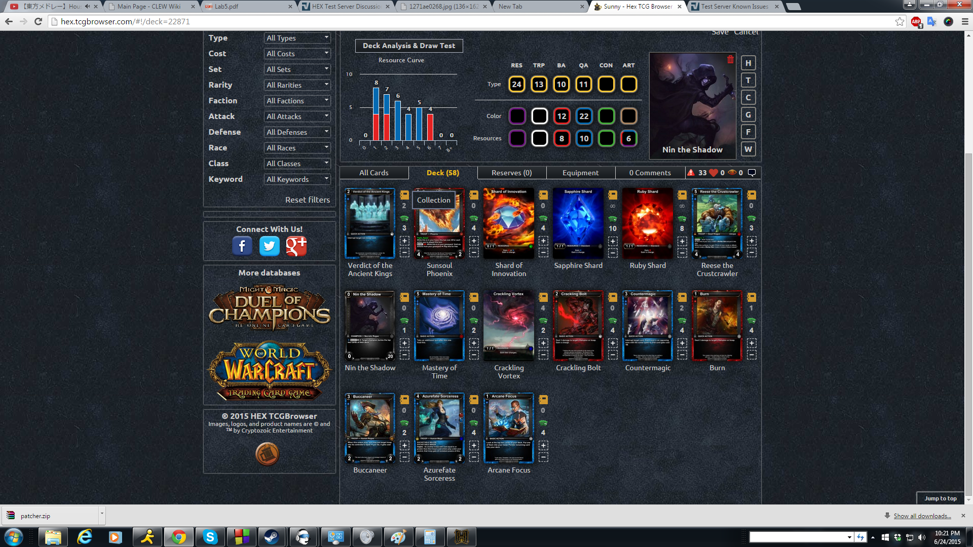Screen dimensions: 973x547
Task: Toggle the W filter button beside champion
Action: (x=748, y=149)
